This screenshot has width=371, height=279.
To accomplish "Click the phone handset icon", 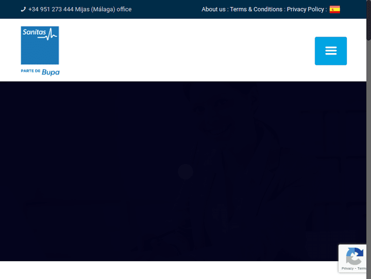I will pos(23,9).
